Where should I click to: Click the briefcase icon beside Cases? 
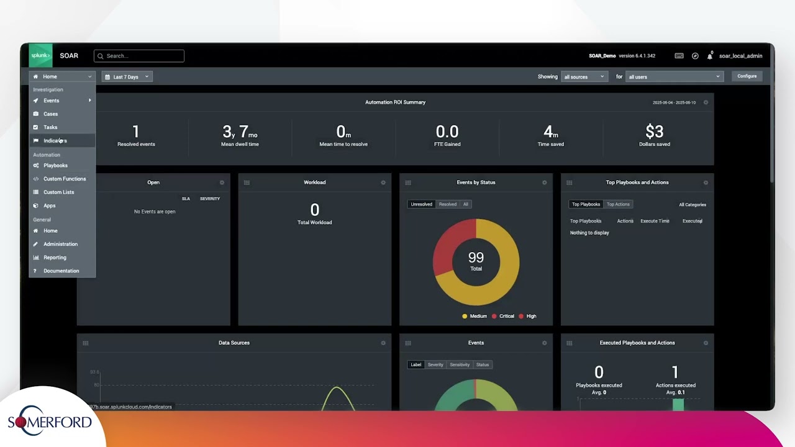[36, 114]
